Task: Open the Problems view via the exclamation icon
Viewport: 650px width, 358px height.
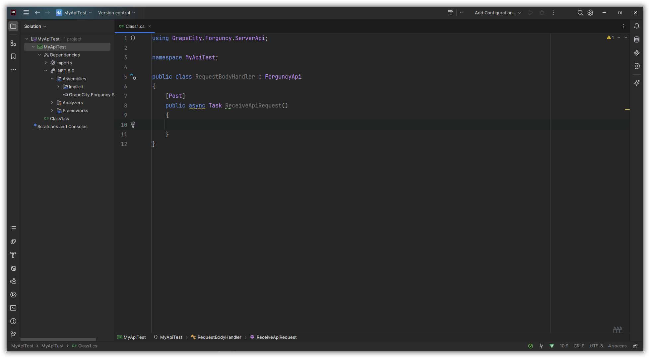Action: (13, 321)
